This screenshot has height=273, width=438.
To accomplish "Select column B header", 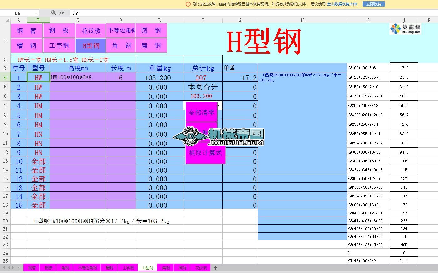I will pos(38,20).
